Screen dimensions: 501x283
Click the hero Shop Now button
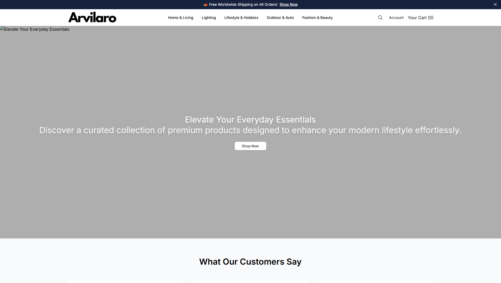point(250,146)
